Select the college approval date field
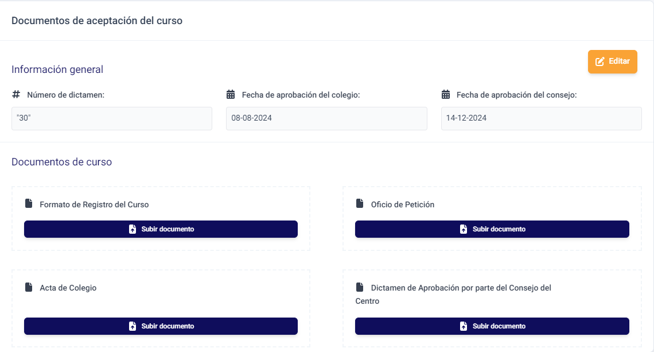Viewport: 654px width, 352px height. coord(326,118)
